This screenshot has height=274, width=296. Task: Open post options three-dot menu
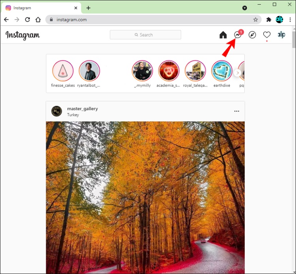[x=236, y=111]
